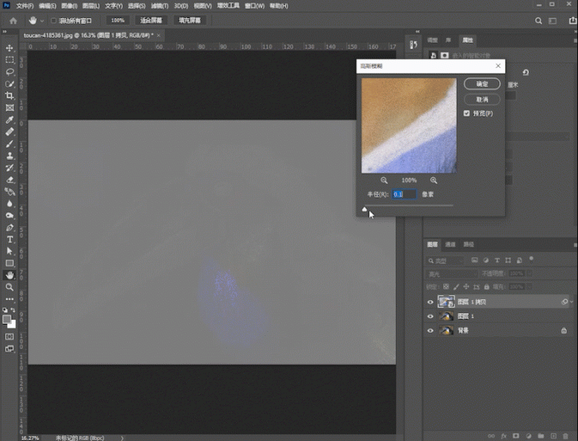The width and height of the screenshot is (578, 441).
Task: Open the layer filter type dropdown
Action: (x=452, y=261)
